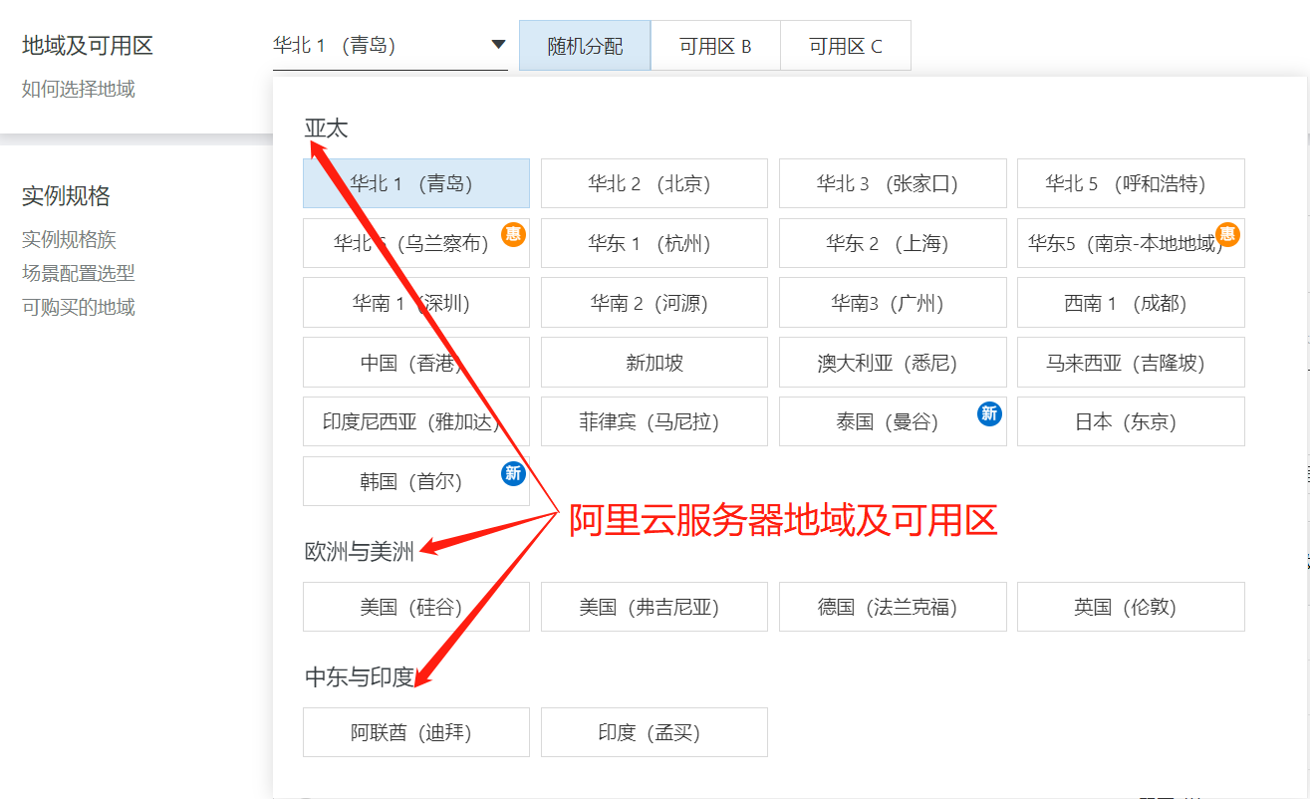Choose region 泰国 (曼谷)

click(893, 421)
